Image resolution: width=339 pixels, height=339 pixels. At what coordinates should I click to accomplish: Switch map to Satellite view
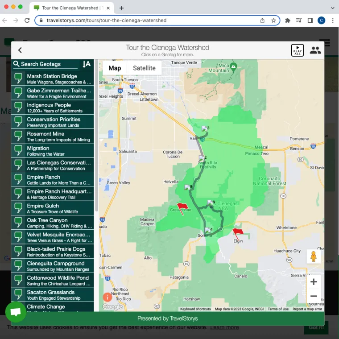tap(144, 68)
